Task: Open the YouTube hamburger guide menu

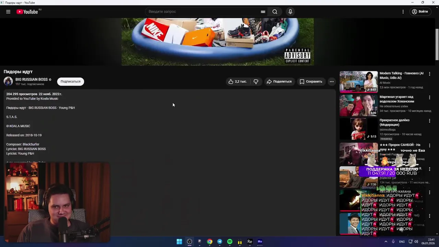Action: click(x=8, y=12)
